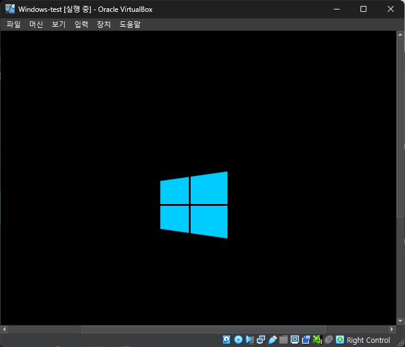405x347 pixels.
Task: Click the horizontal scrollbar left arrow
Action: pos(4,329)
